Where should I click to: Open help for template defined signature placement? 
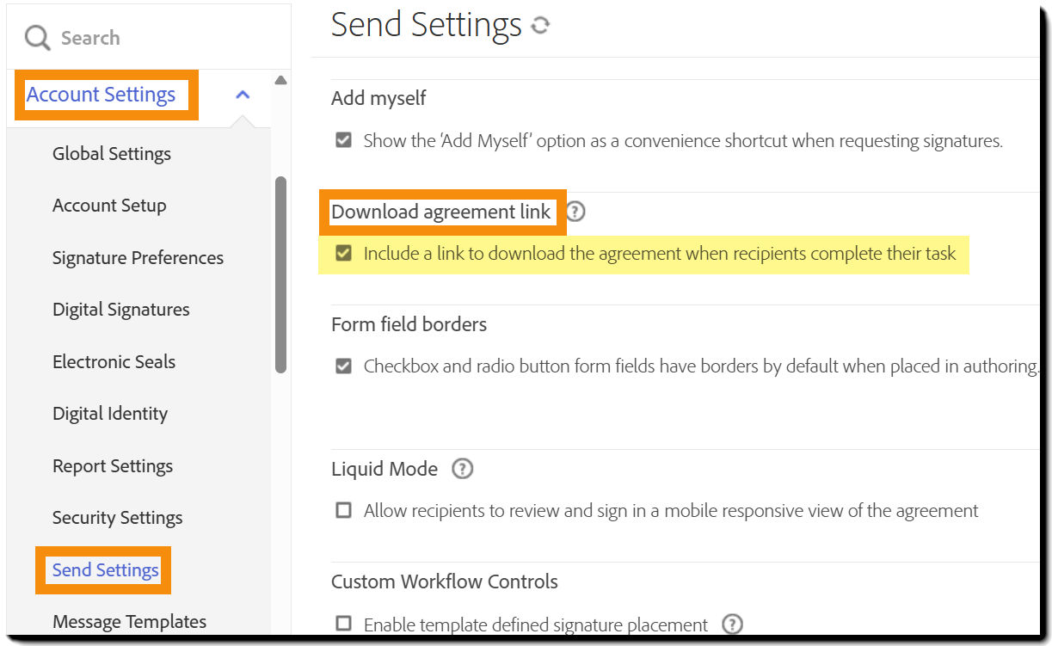click(732, 624)
